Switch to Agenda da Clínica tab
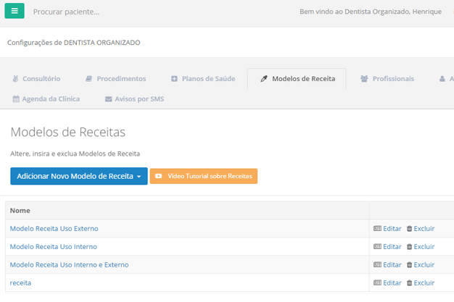454x302 pixels. (x=46, y=98)
